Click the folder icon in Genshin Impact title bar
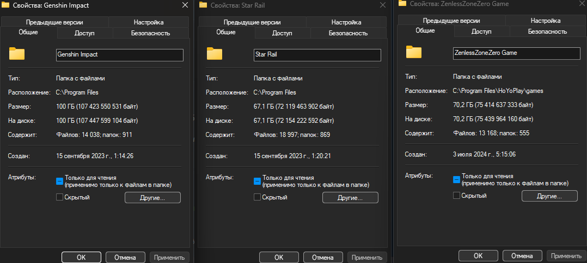 click(x=5, y=5)
